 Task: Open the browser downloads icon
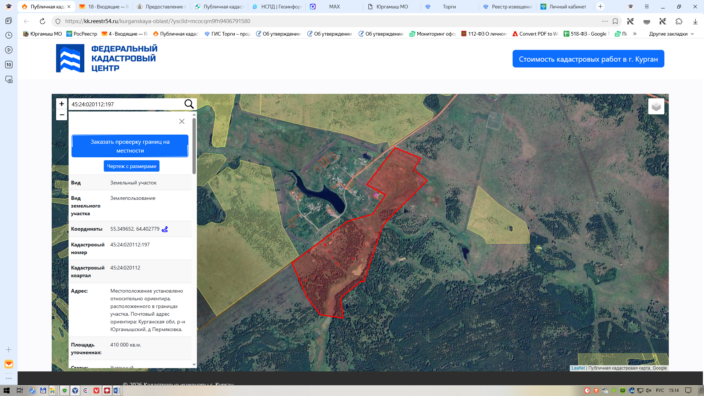click(695, 21)
